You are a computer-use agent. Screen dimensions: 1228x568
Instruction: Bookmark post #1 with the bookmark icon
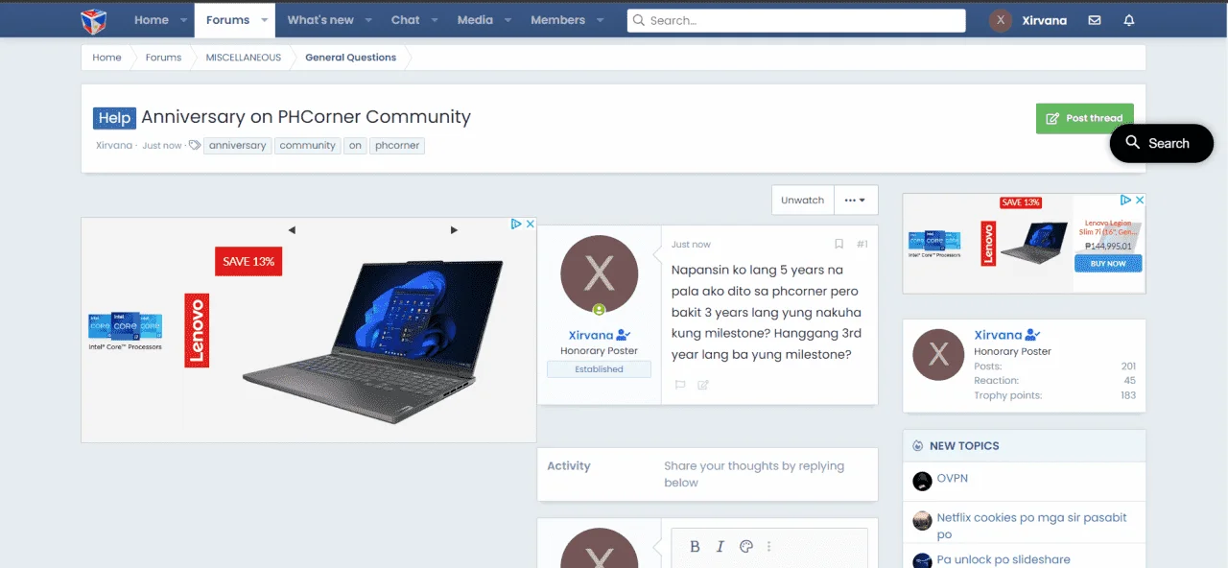838,244
